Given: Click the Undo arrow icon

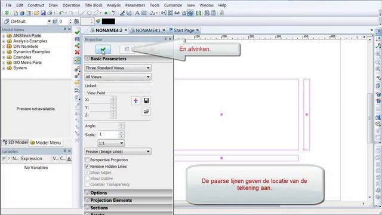Looking at the screenshot, I should 61,13.
